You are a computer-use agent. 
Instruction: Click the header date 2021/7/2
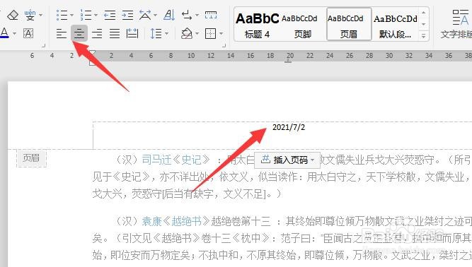click(289, 127)
